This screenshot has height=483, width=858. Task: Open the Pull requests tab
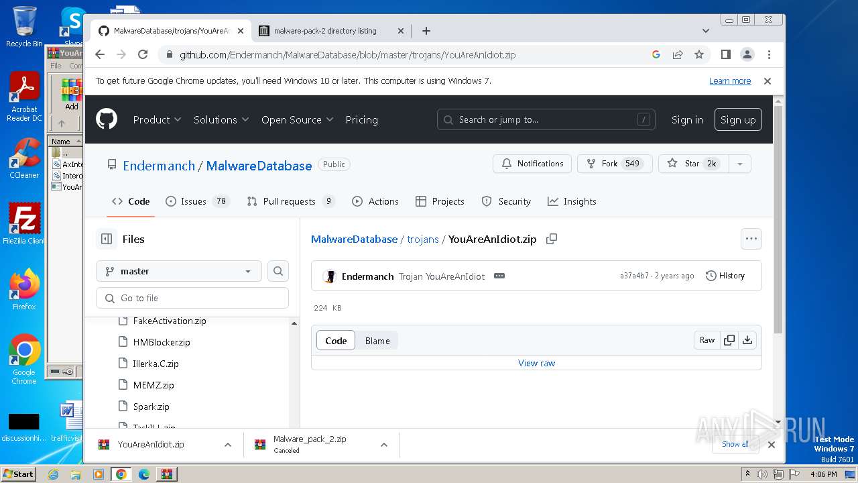pyautogui.click(x=291, y=201)
